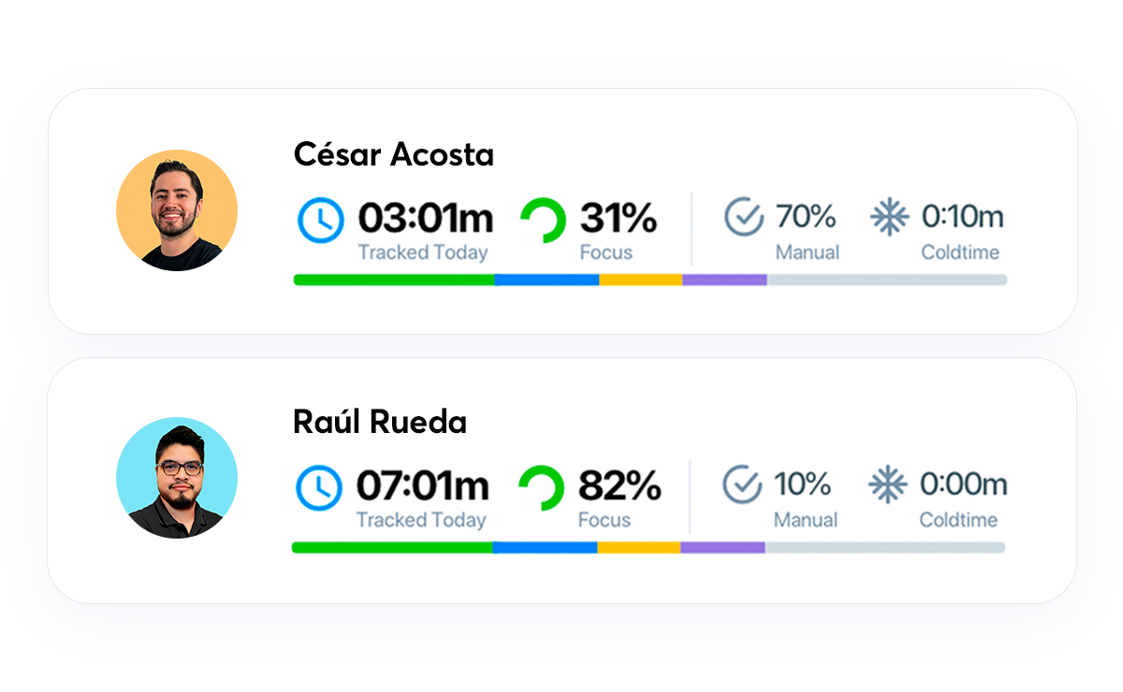Click Raúl's 0:00m coldtime value

tap(963, 484)
